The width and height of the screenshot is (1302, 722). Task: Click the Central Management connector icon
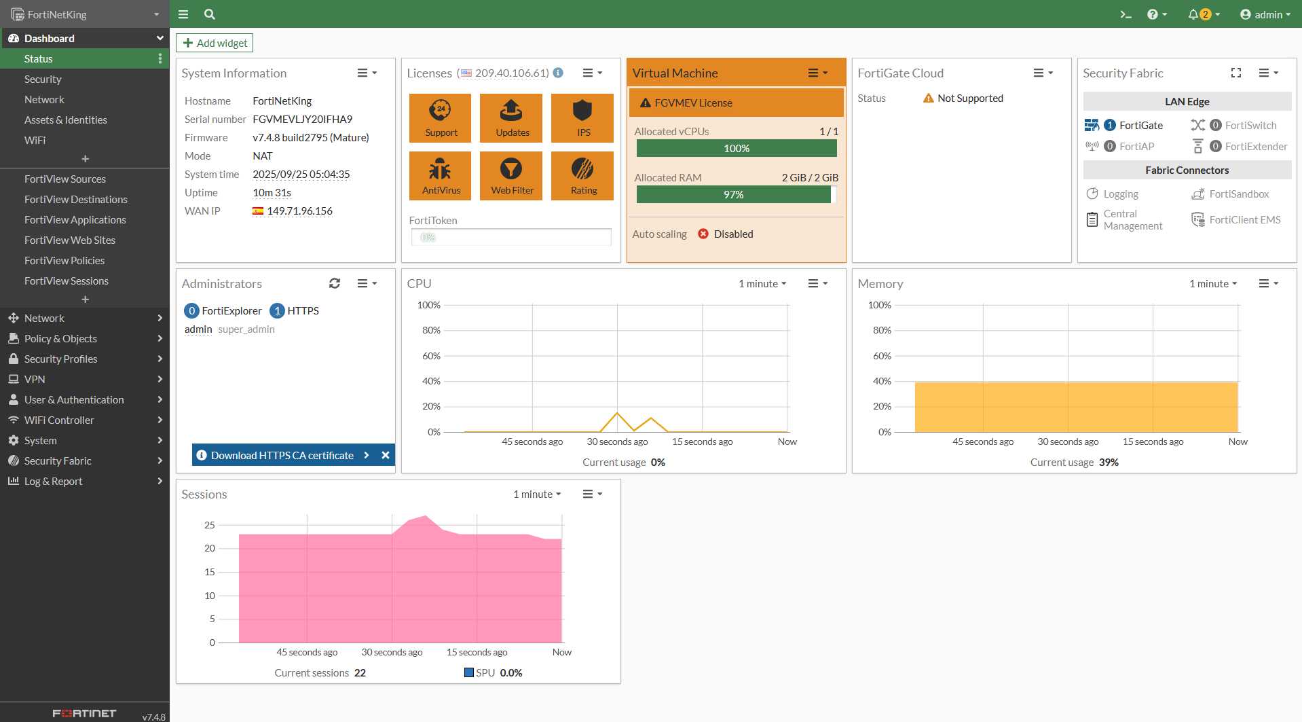1092,219
